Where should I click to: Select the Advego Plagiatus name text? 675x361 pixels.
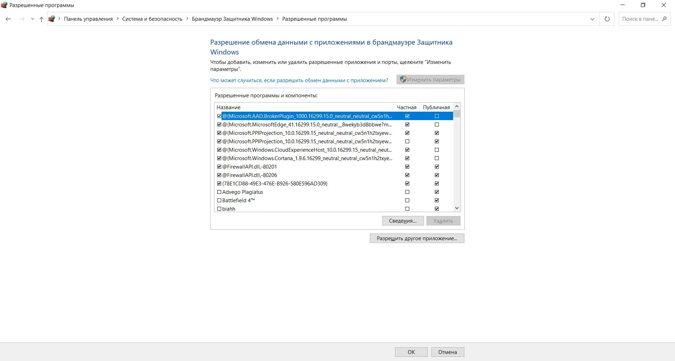click(243, 192)
